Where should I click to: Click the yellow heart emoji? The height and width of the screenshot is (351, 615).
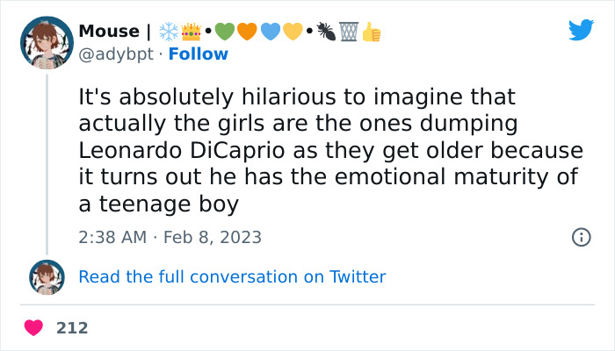[293, 32]
